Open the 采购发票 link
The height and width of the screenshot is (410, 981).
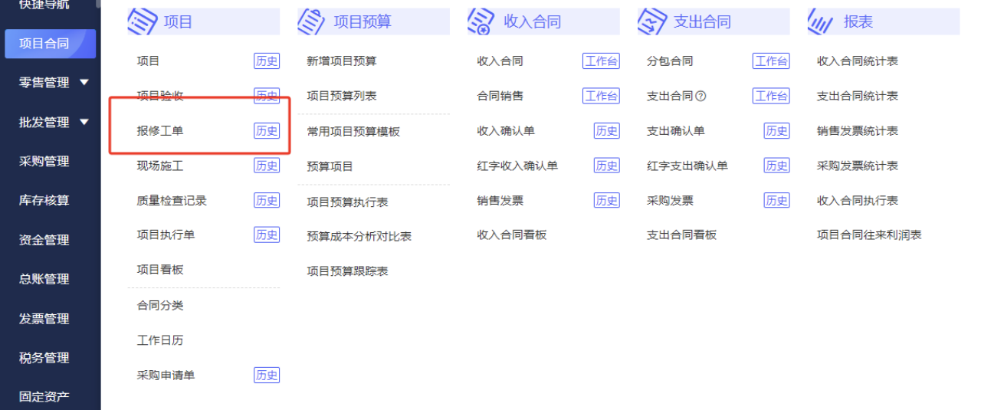670,201
